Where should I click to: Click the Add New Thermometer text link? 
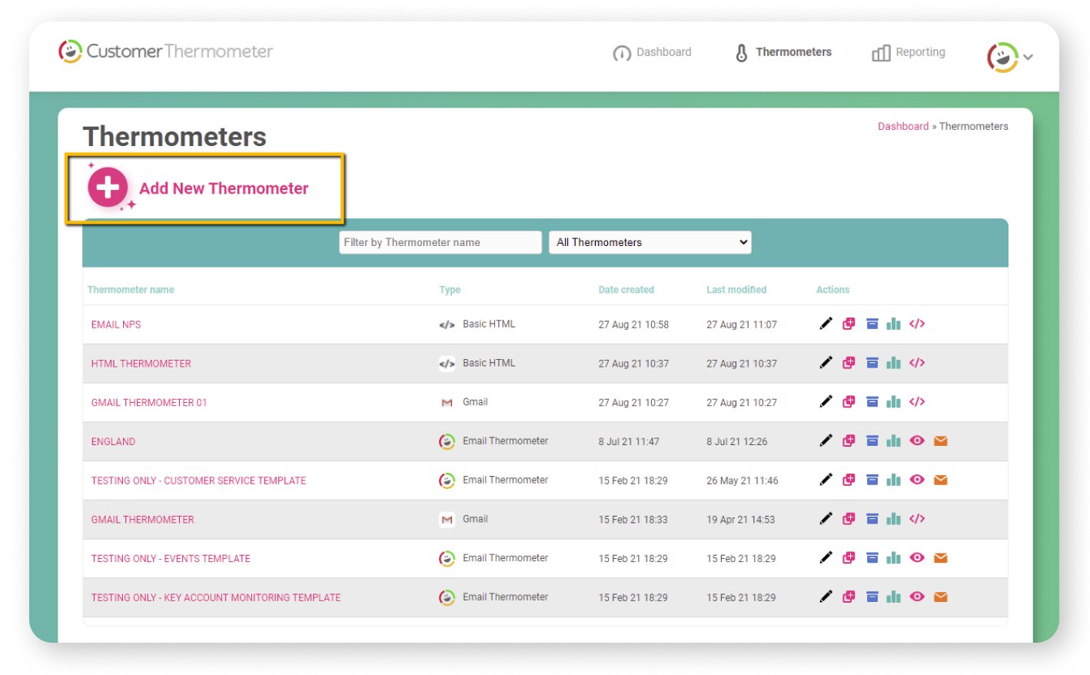(x=224, y=188)
